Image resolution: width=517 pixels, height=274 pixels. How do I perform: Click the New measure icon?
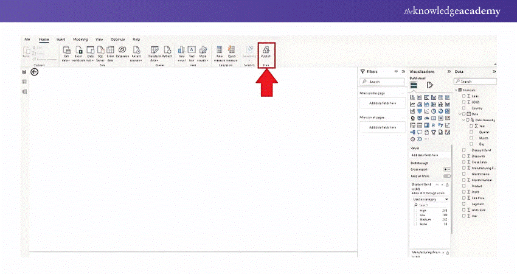[220, 52]
